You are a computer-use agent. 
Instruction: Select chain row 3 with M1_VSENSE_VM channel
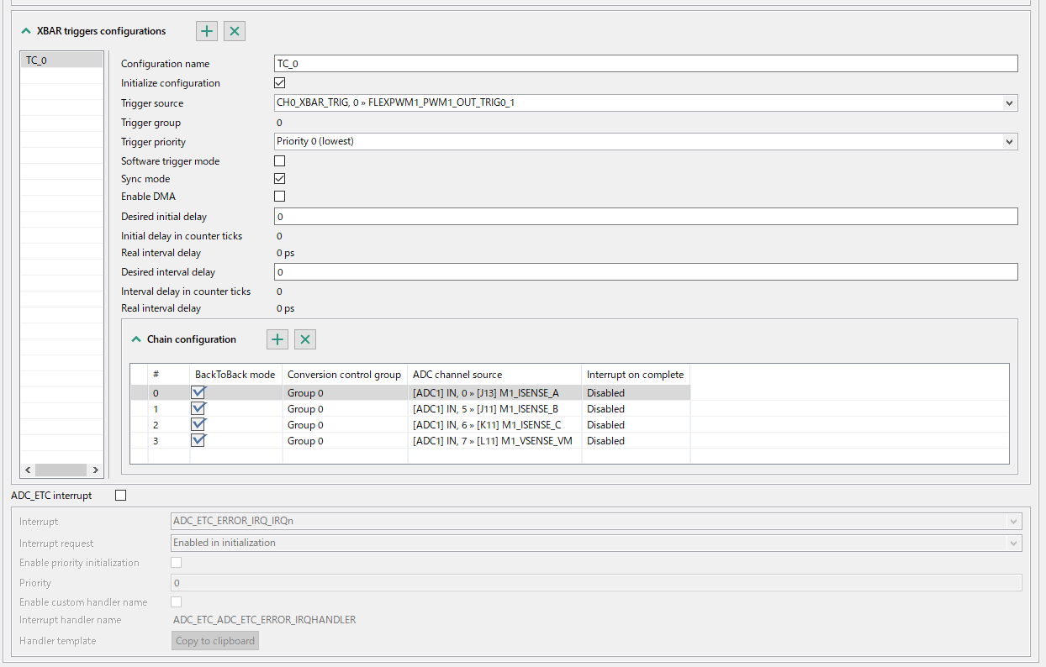point(494,440)
